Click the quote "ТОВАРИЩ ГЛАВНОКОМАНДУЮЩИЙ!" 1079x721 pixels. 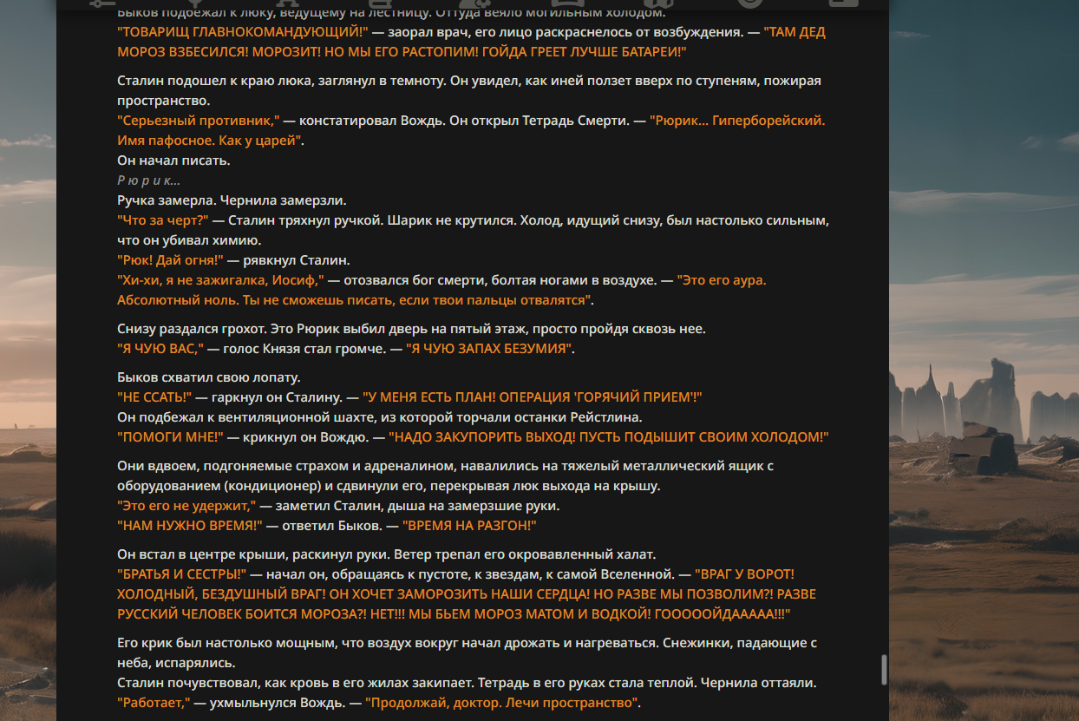243,32
